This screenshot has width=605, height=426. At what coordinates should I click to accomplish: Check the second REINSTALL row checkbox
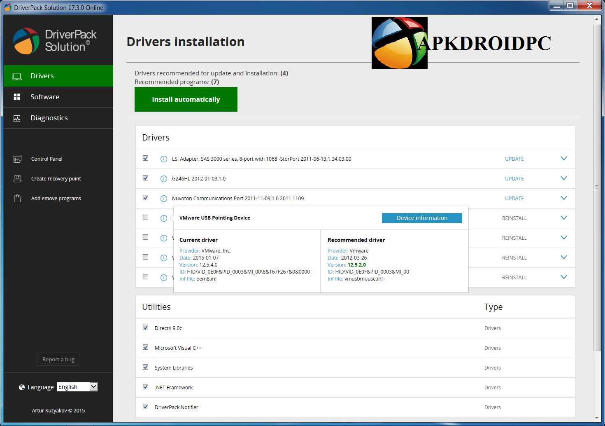[145, 237]
